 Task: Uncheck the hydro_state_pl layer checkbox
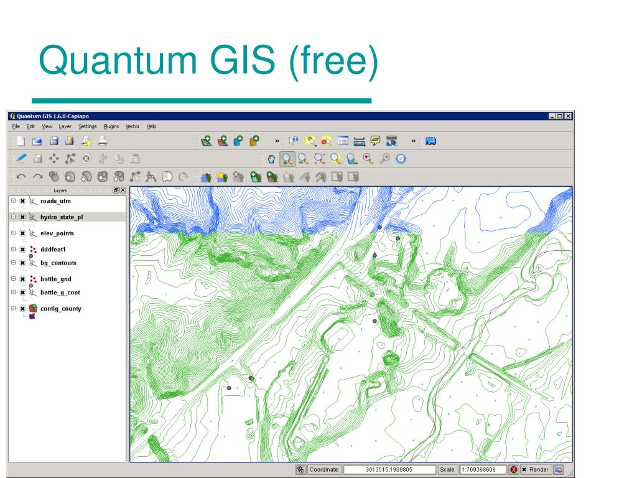click(x=23, y=217)
